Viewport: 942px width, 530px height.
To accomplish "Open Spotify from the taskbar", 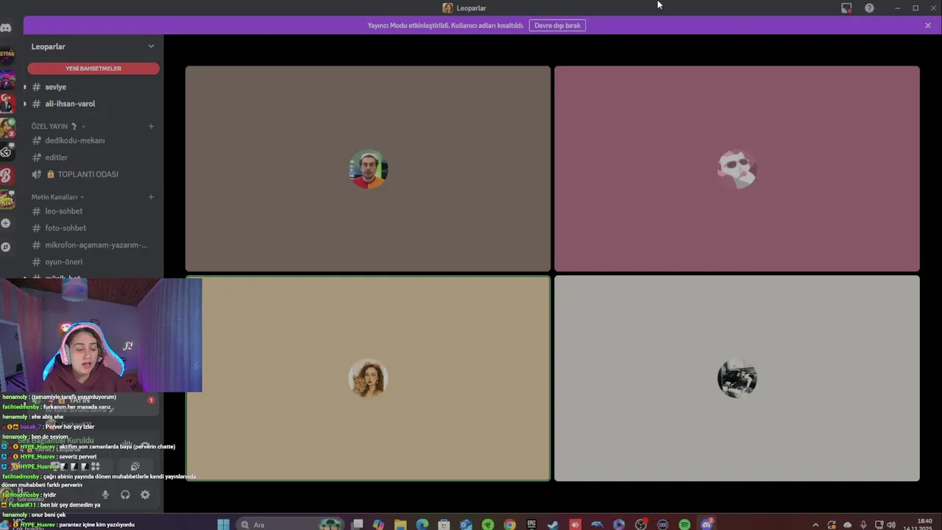I will [684, 525].
